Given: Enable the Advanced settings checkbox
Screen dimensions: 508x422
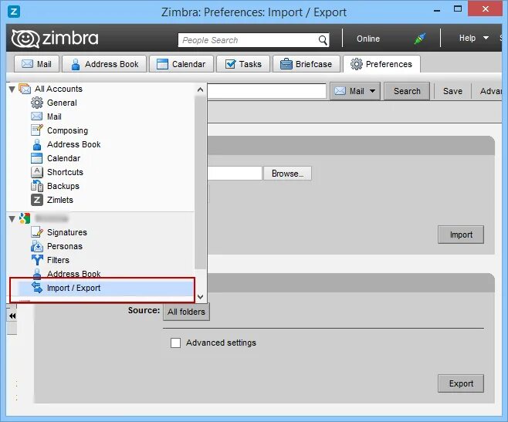Looking at the screenshot, I should tap(175, 343).
